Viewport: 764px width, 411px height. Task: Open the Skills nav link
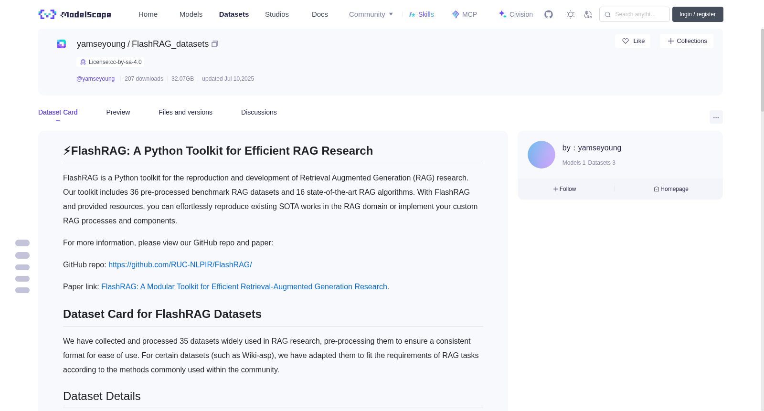click(x=426, y=14)
